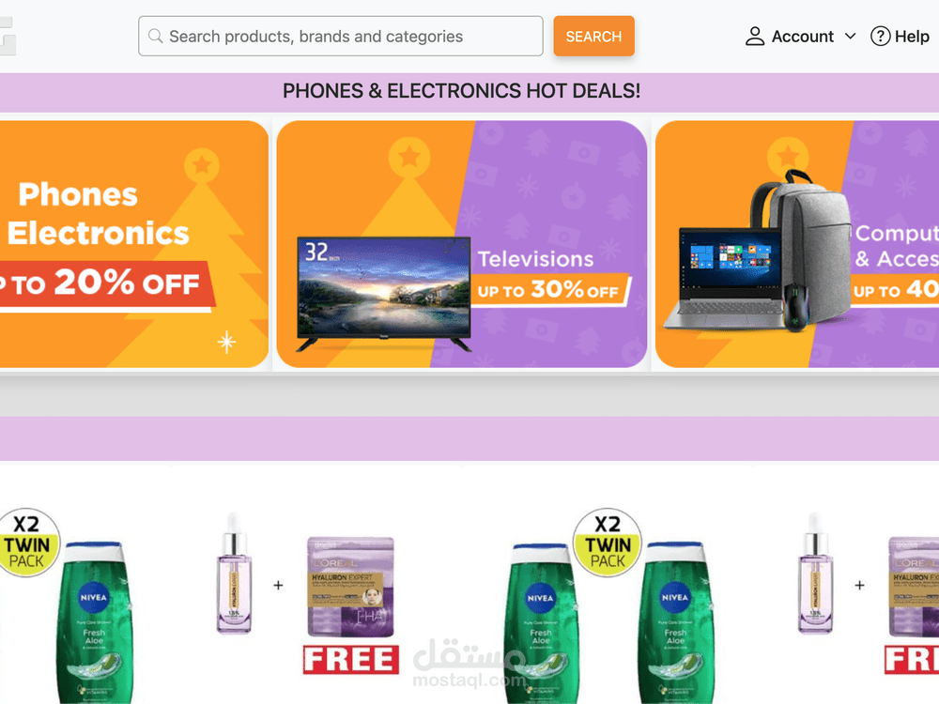Click the Account user profile icon
This screenshot has height=704, width=939.
[x=755, y=36]
